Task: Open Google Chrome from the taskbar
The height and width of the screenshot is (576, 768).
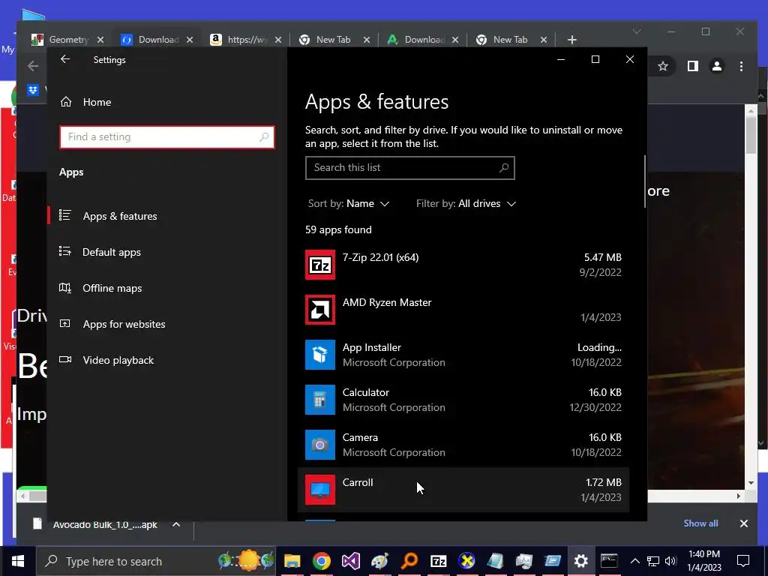Action: [321, 561]
